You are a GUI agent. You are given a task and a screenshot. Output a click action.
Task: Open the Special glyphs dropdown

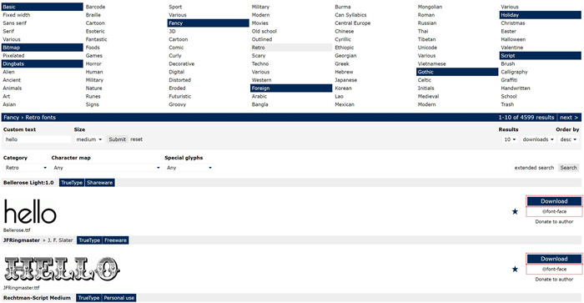tap(189, 168)
